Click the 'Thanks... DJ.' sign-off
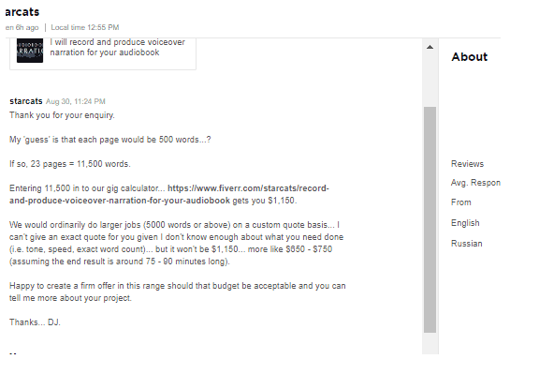 (x=35, y=322)
